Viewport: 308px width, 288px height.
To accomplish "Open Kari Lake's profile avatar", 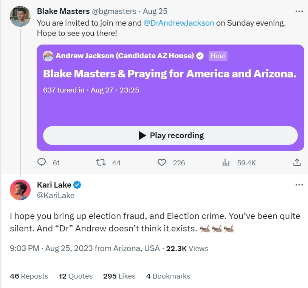I will [20, 190].
